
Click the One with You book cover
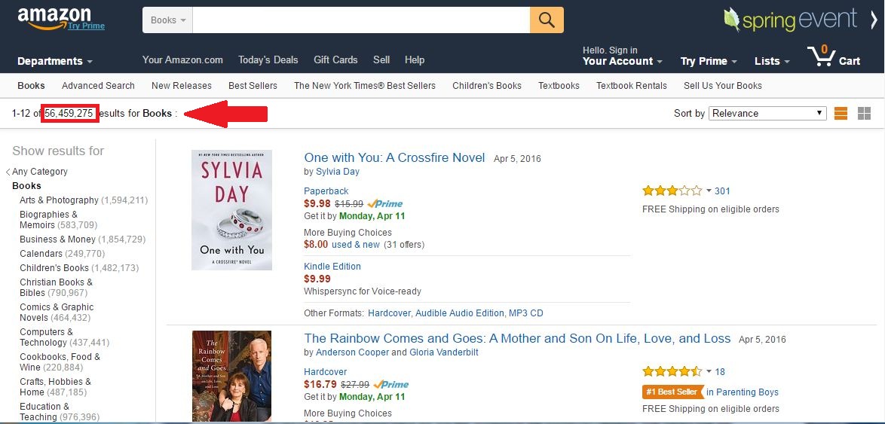[x=231, y=210]
